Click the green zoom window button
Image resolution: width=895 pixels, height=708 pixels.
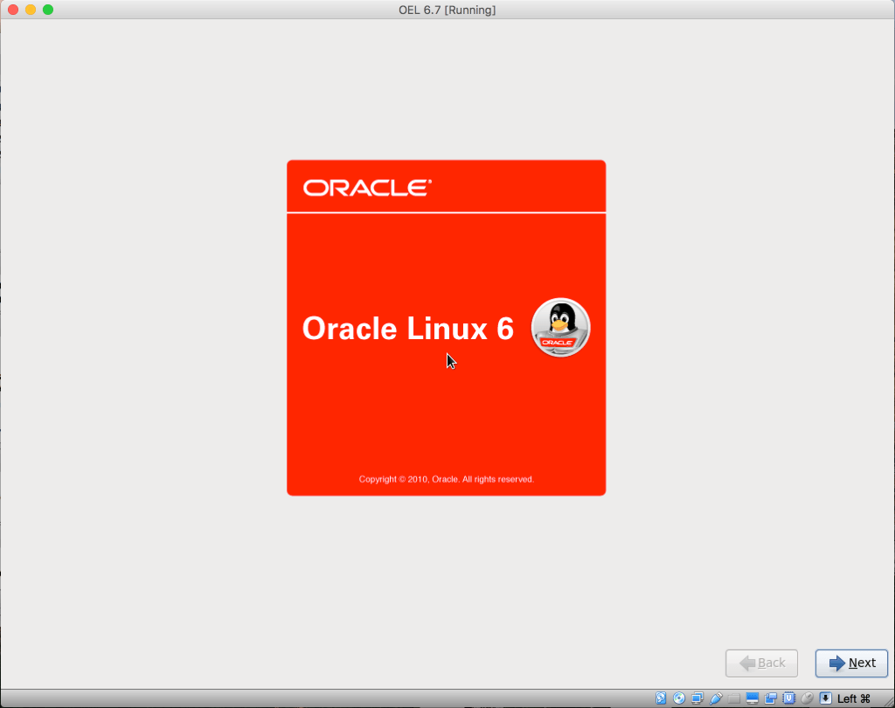(48, 10)
